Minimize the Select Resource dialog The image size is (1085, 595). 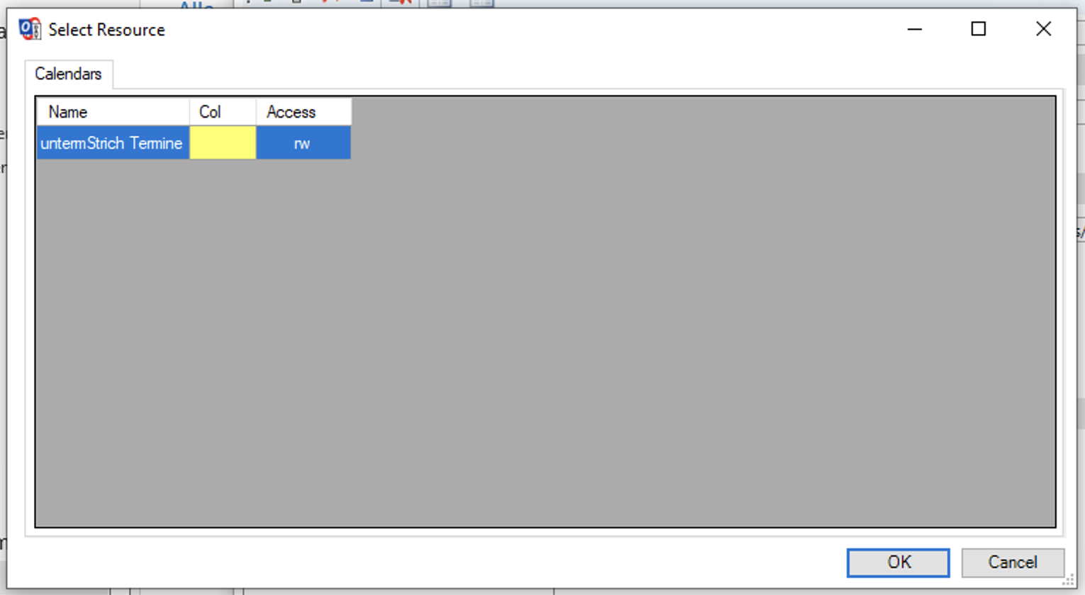coord(915,30)
